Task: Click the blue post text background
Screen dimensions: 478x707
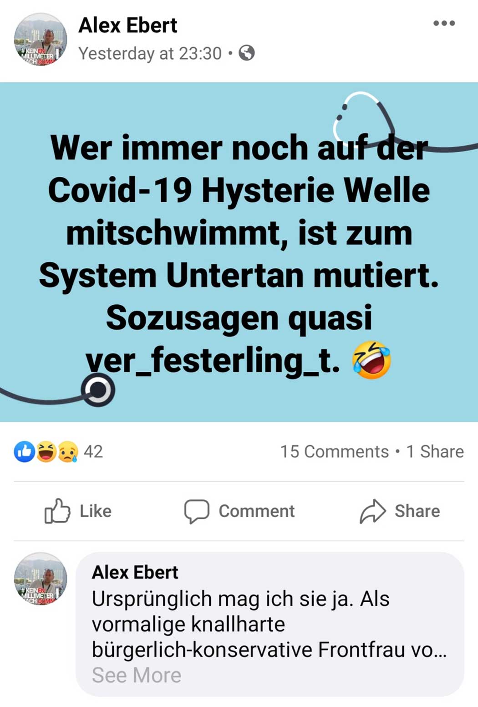Action: point(239,252)
